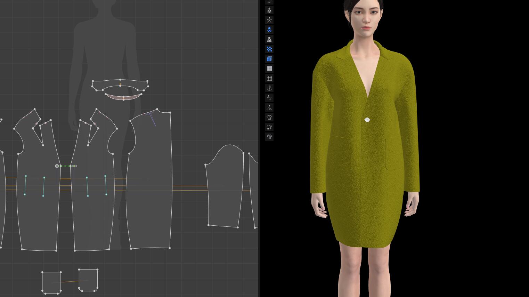This screenshot has width=529, height=297.
Task: Select the white button on the coat
Action: (367, 120)
